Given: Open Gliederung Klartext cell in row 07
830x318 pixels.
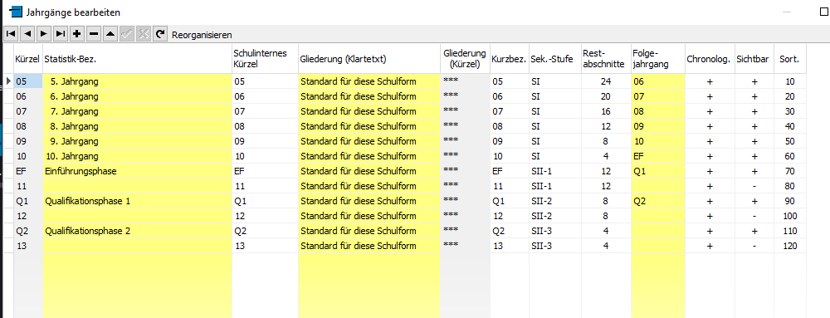Looking at the screenshot, I should [369, 111].
